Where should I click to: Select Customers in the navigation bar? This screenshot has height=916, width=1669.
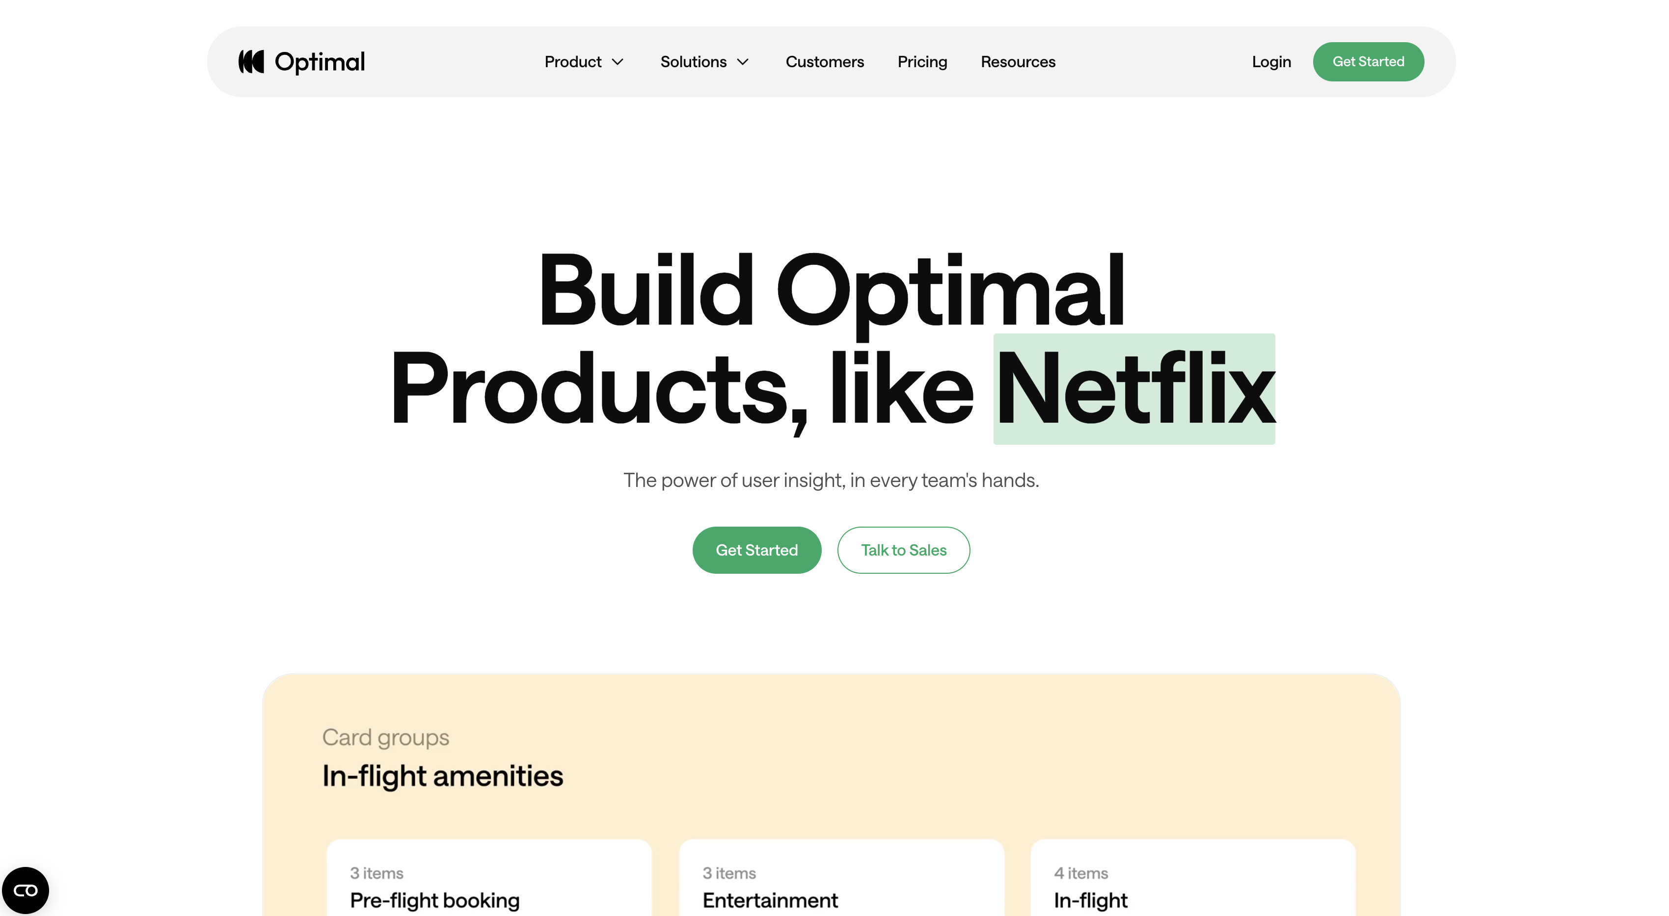coord(825,61)
